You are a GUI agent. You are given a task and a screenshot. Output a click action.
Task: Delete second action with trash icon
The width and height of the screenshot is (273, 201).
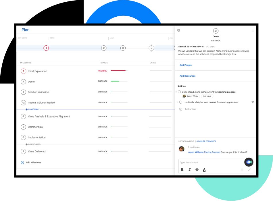coord(253,102)
